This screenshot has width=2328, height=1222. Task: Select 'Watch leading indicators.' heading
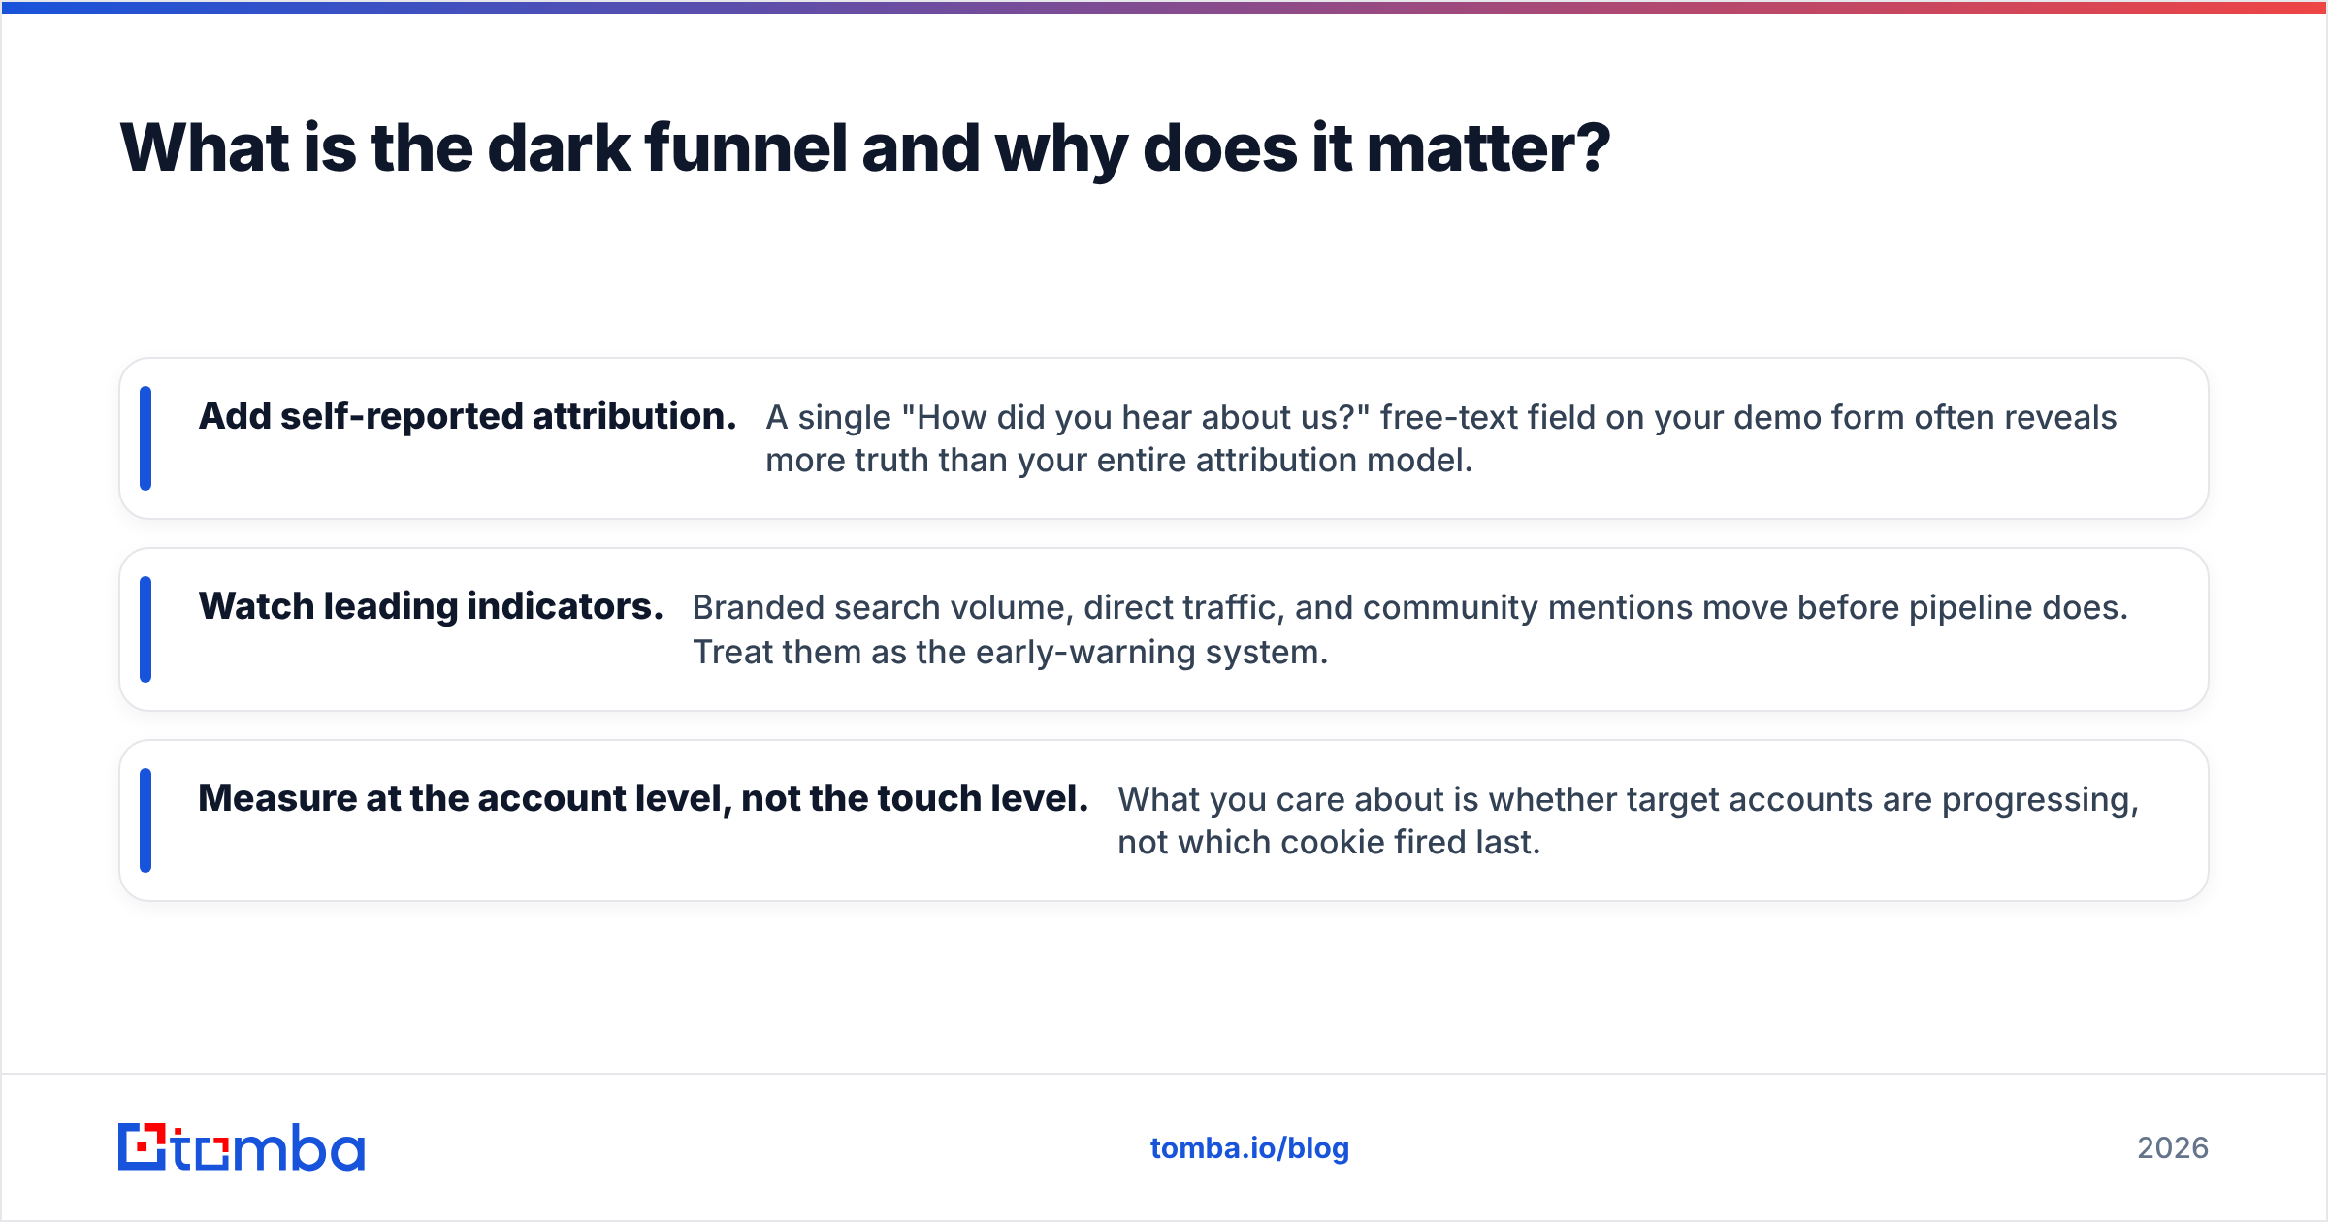click(x=431, y=606)
